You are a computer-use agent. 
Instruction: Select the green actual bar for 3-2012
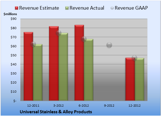pos(63,67)
